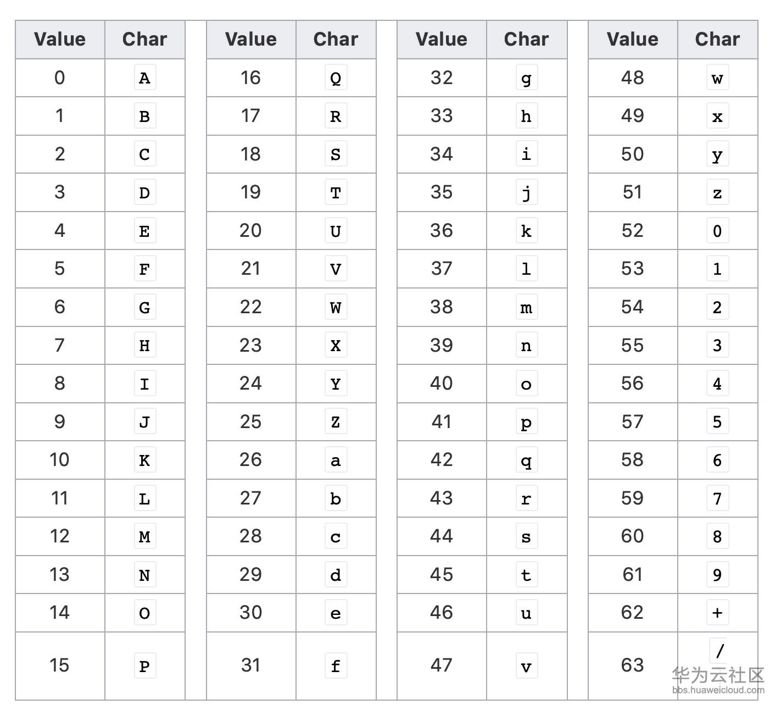Select the uppercase Q character box

[x=336, y=78]
